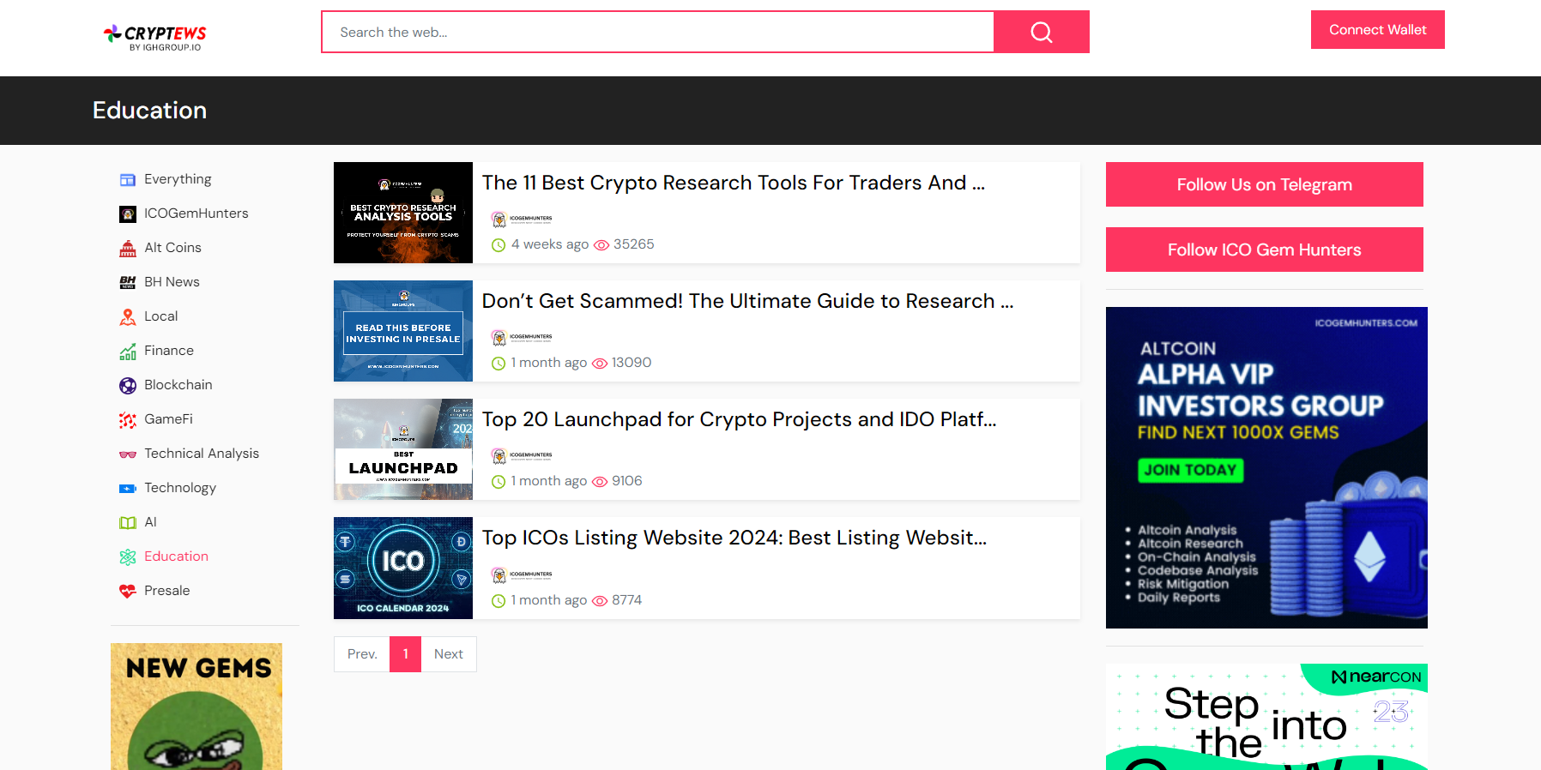Select the Presale category
The width and height of the screenshot is (1541, 770).
(x=167, y=591)
